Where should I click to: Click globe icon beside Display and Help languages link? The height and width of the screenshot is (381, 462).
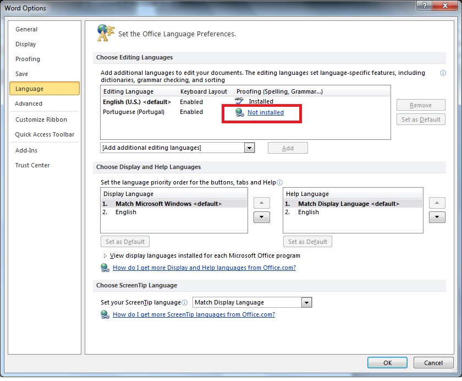pos(105,268)
